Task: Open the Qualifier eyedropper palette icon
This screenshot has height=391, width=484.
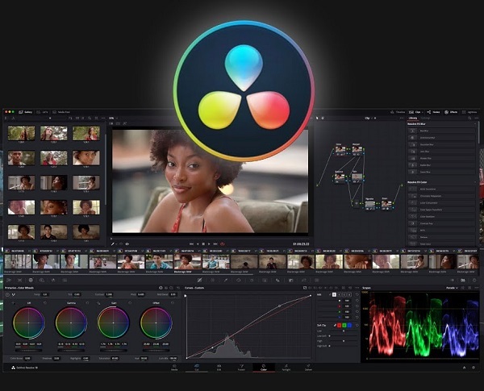Action: click(226, 281)
